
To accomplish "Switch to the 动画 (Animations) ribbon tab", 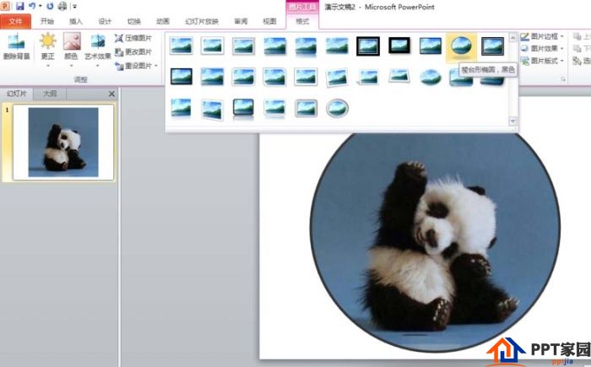I will click(163, 21).
